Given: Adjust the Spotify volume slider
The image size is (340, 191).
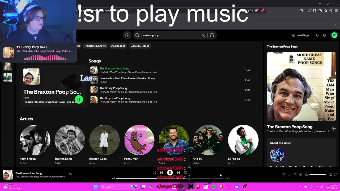Looking at the screenshot, I should (x=317, y=175).
